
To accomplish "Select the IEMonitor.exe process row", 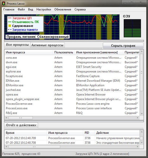I will (x=72, y=85).
